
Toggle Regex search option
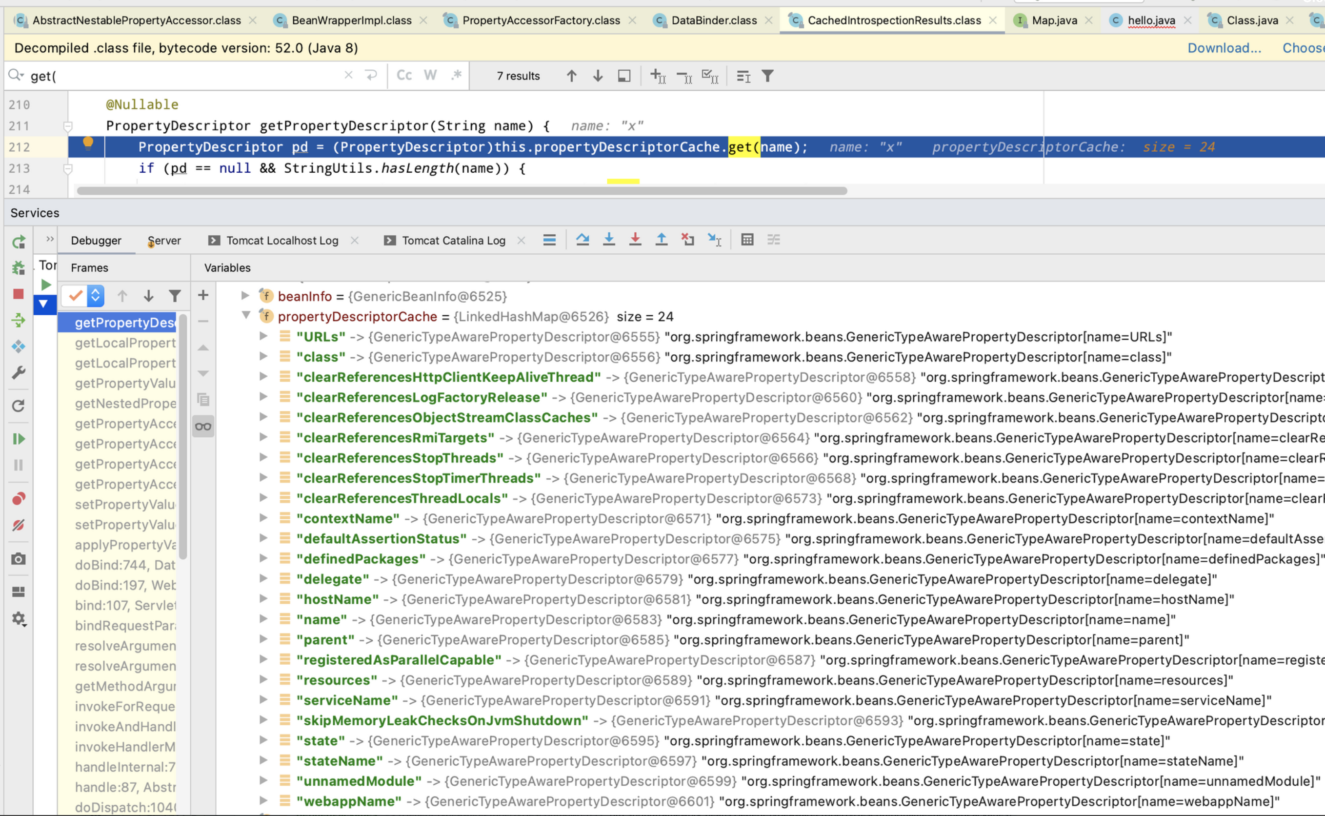[x=457, y=76]
